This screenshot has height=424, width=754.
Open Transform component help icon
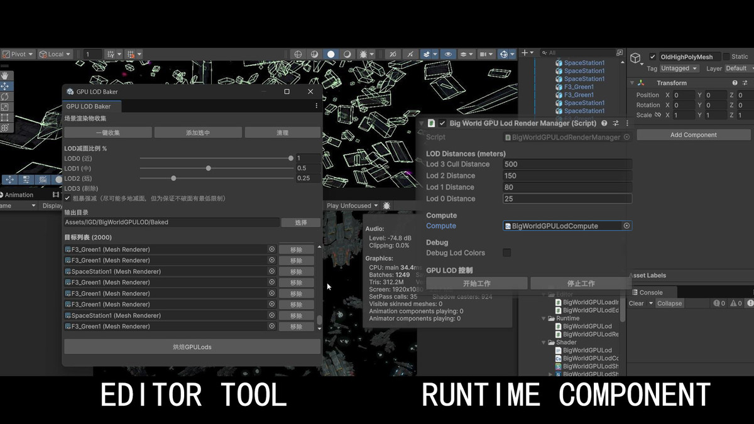coord(735,83)
